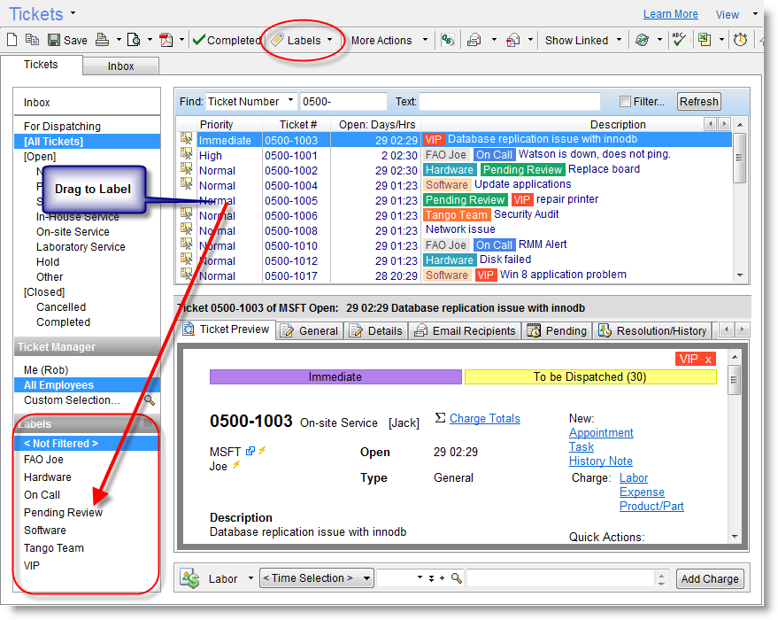
Task: Click the print preview magnifier icon
Action: 134,40
